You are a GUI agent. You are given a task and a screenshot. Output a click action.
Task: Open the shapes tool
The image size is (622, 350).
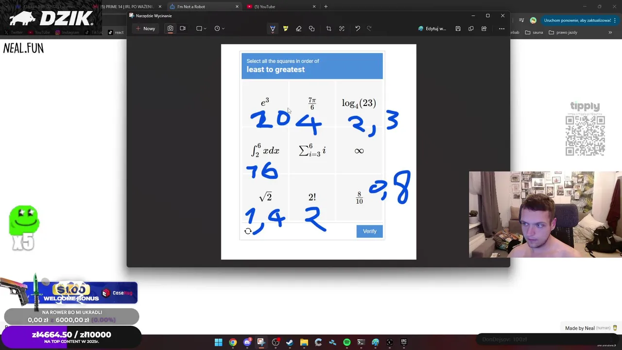(311, 29)
